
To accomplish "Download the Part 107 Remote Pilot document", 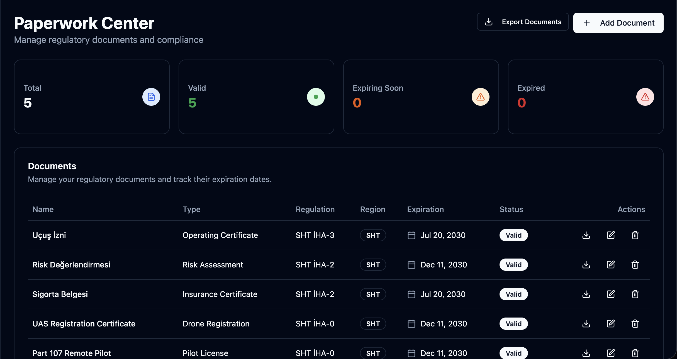I will pos(586,353).
